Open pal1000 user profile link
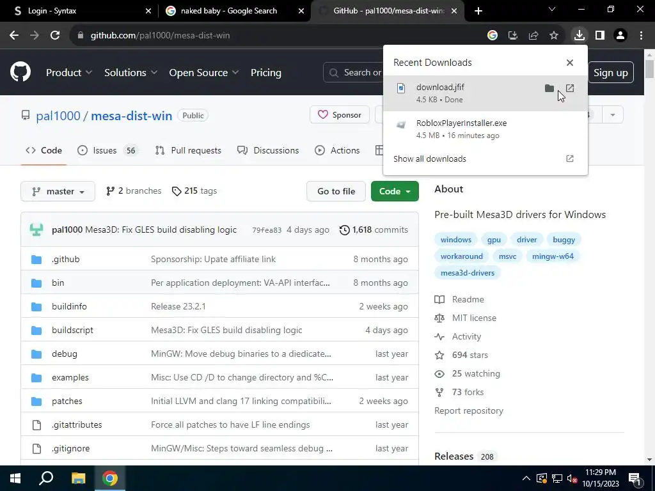This screenshot has height=491, width=655. pyautogui.click(x=58, y=116)
